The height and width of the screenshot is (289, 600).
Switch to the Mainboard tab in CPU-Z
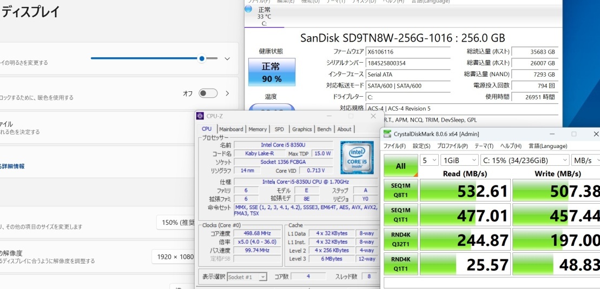click(x=231, y=129)
